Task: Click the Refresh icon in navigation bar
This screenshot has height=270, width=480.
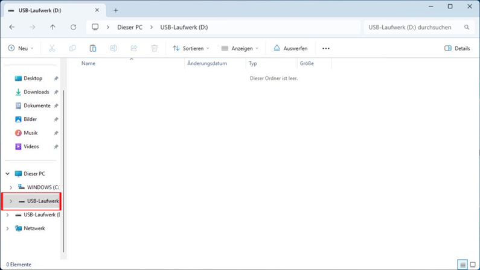Action: click(x=73, y=27)
